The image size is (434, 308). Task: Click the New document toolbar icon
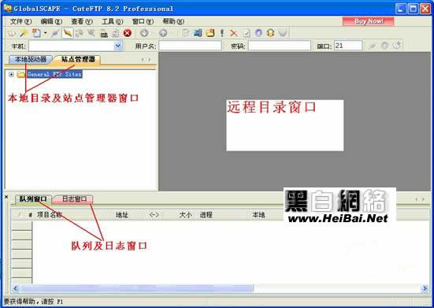[36, 33]
